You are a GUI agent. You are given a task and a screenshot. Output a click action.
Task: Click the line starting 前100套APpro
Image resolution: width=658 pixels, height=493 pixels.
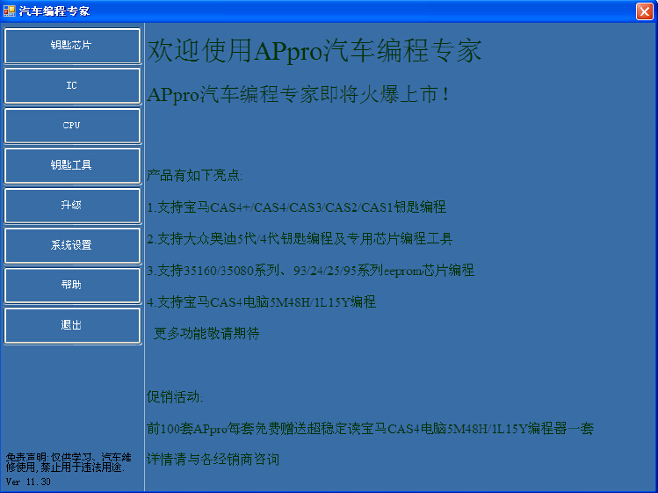tap(370, 429)
